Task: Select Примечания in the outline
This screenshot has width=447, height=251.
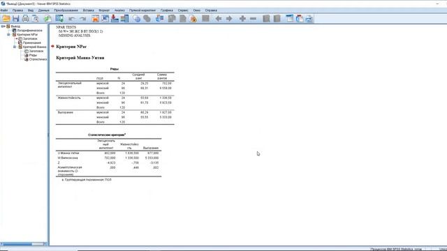Action: pos(32,43)
